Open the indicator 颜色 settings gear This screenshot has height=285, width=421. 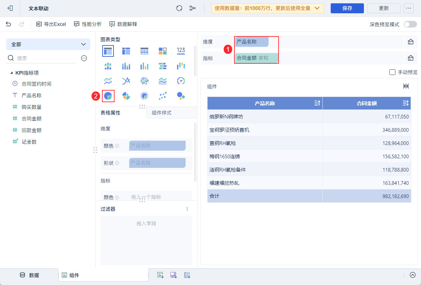pos(117,197)
